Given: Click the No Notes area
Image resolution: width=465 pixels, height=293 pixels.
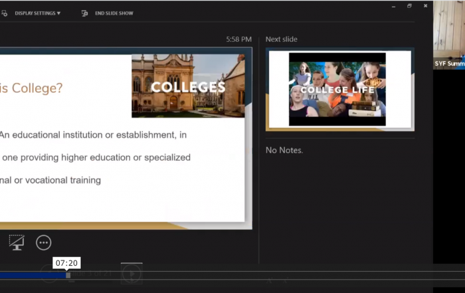Looking at the screenshot, I should pos(284,150).
